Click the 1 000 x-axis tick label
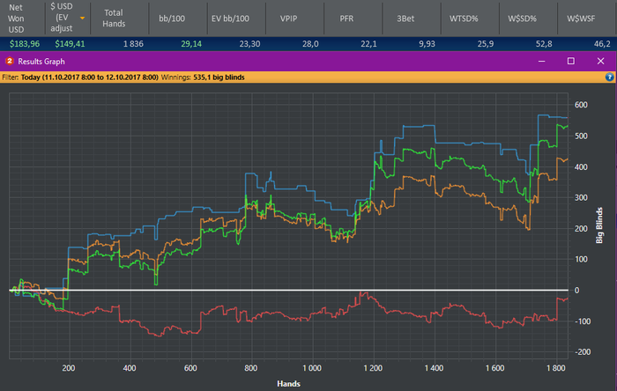 coord(312,368)
